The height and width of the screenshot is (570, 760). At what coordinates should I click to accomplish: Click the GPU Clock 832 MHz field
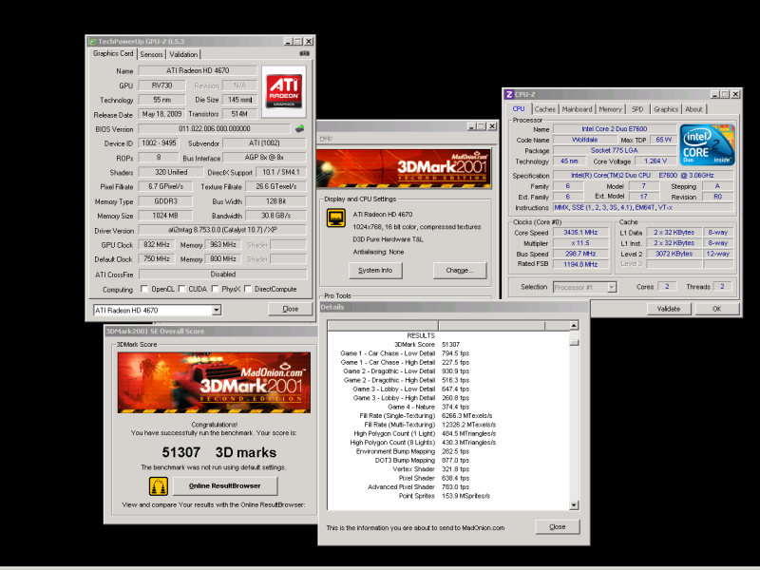[x=157, y=245]
